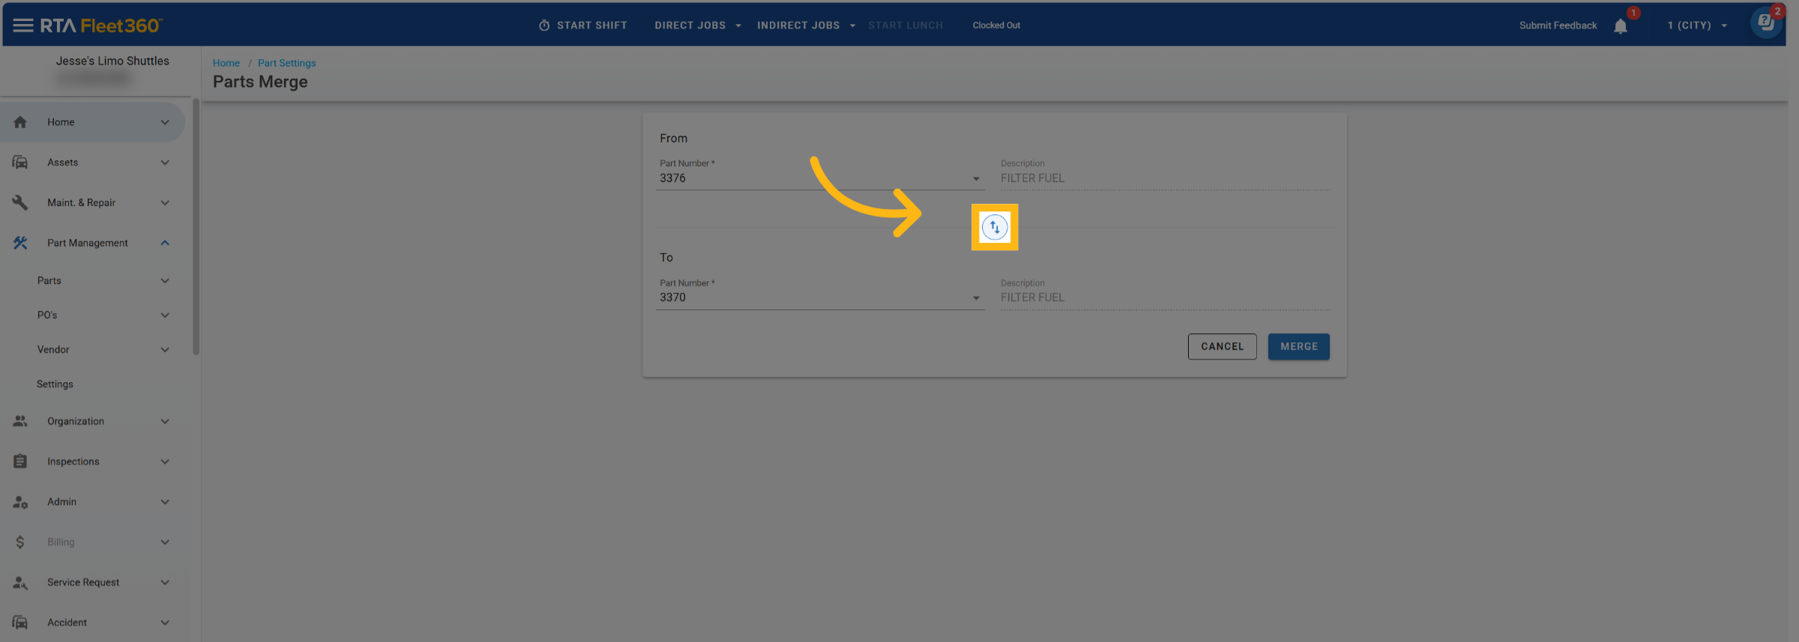Click the Organization people icon
Image resolution: width=1799 pixels, height=642 pixels.
point(20,421)
